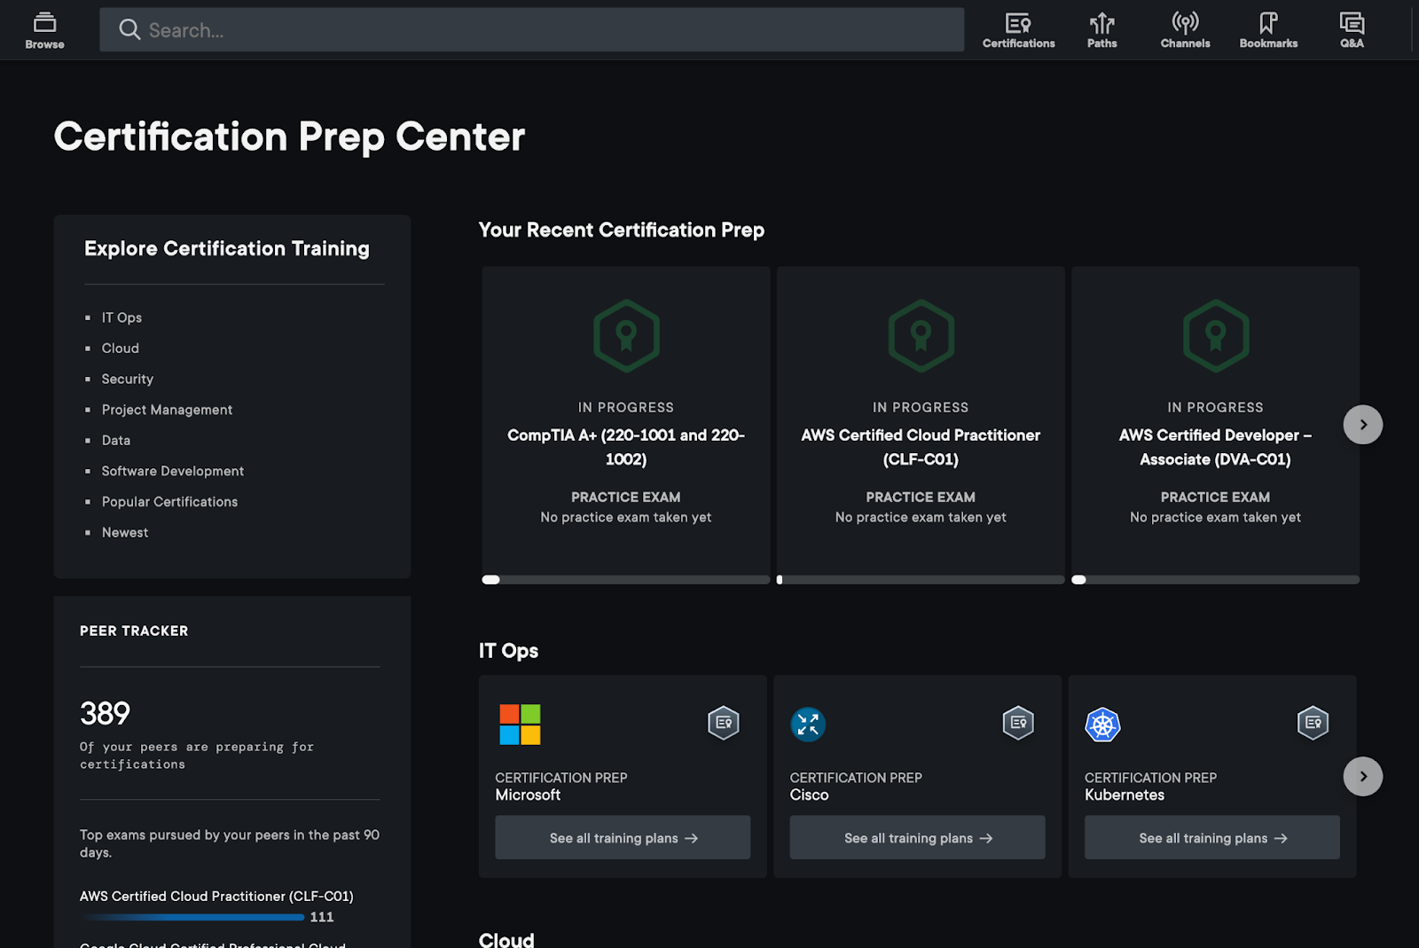
Task: View your Bookmarks via the bookmark icon
Action: pos(1268,28)
